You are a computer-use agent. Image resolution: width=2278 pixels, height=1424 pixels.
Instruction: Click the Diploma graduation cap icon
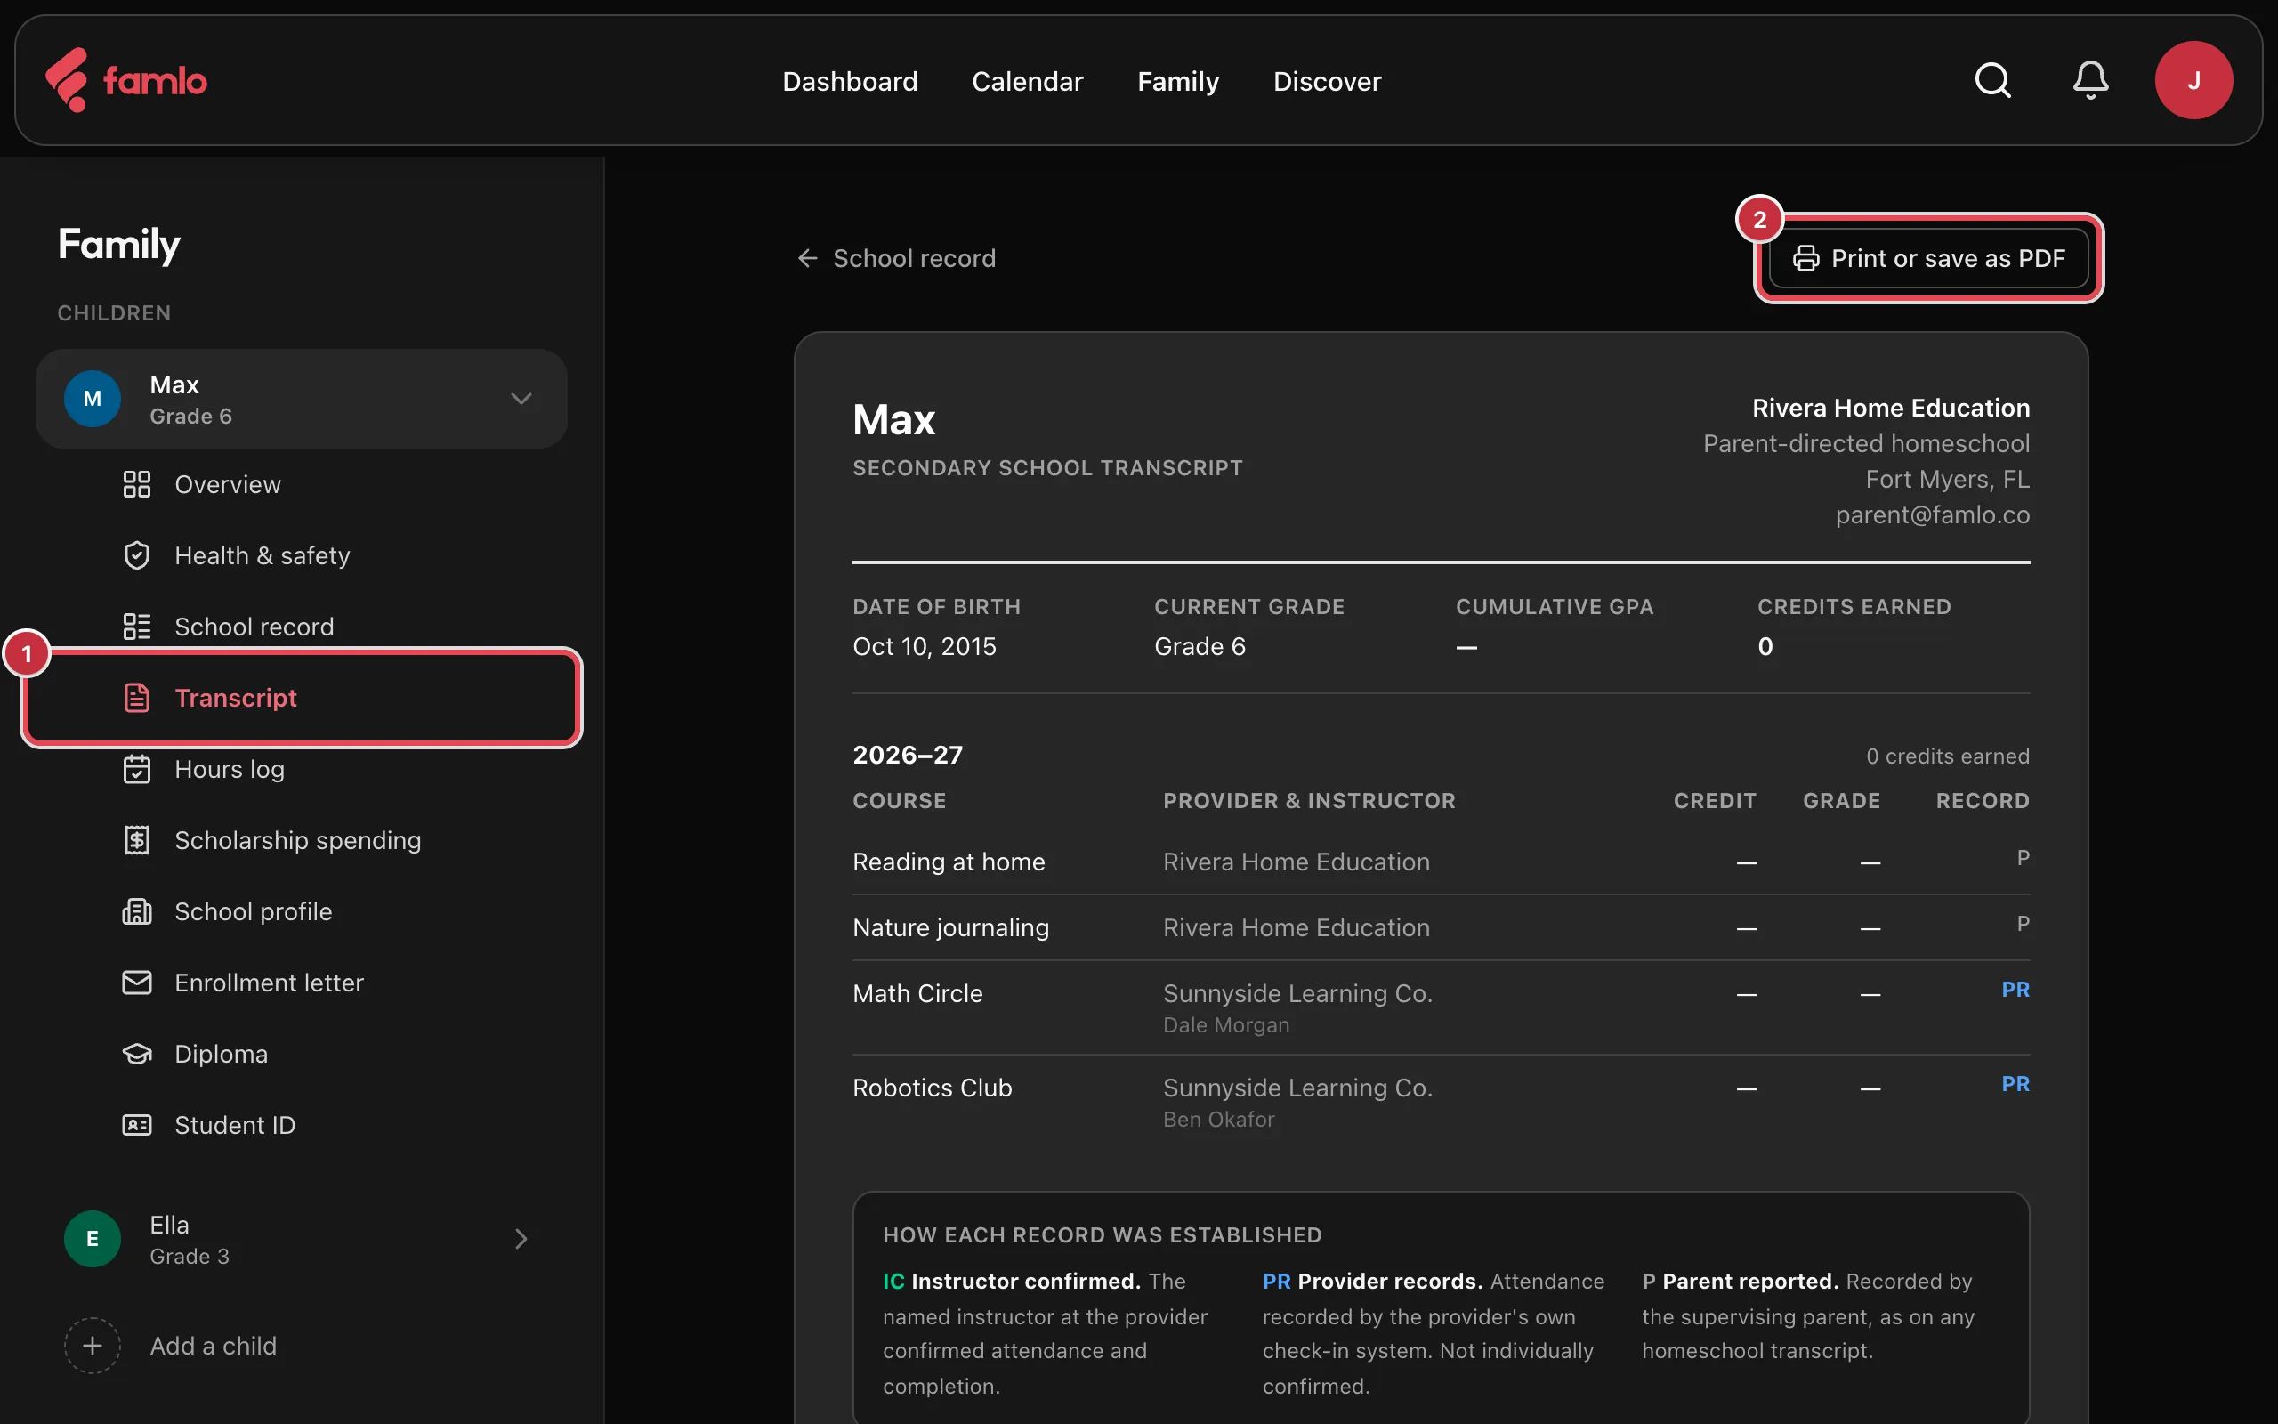click(x=136, y=1054)
